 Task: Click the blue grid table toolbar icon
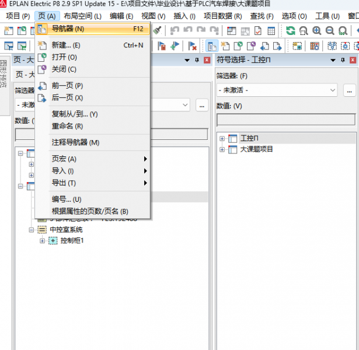click(271, 30)
